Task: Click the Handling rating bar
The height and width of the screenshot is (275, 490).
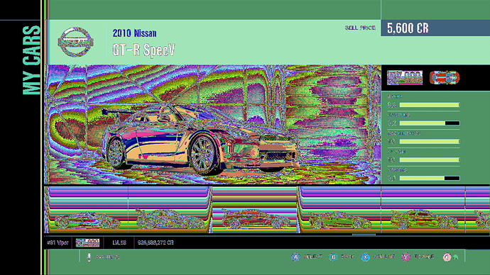Action: coord(430,123)
